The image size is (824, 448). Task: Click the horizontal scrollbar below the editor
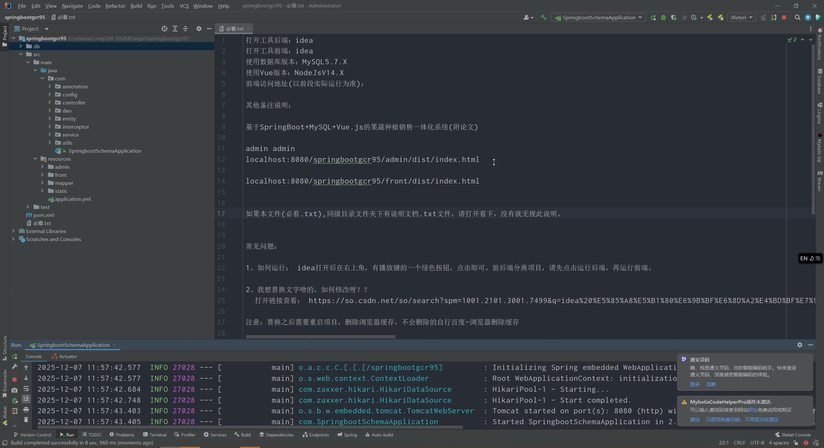coord(320,336)
